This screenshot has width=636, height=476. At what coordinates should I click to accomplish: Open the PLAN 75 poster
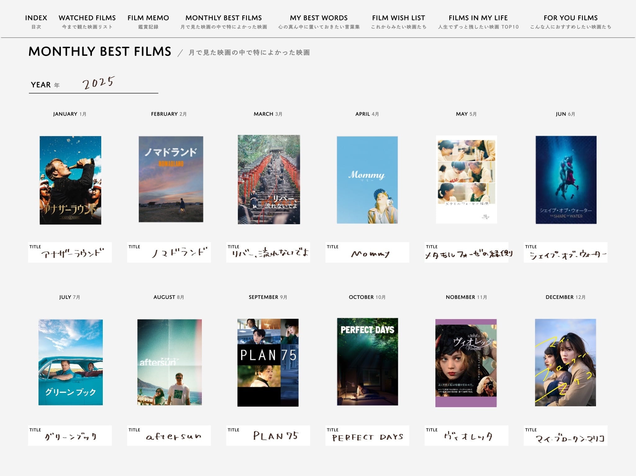pos(268,363)
